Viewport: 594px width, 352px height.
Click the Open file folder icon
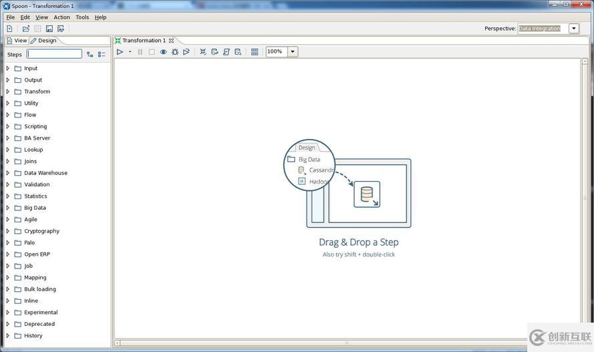tap(26, 29)
